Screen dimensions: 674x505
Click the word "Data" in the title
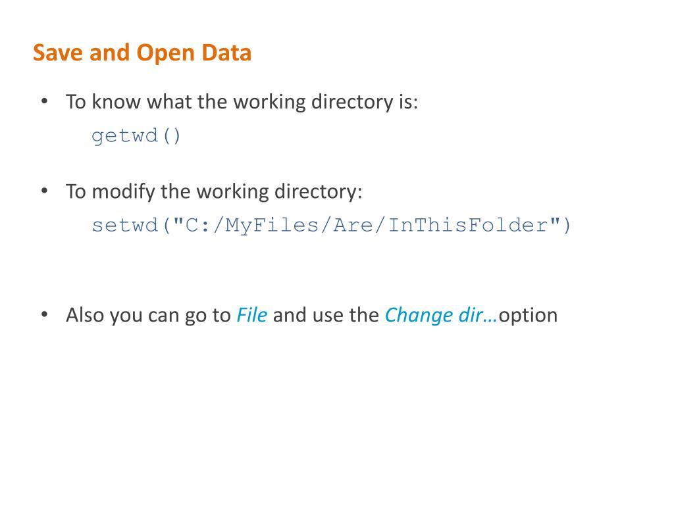(226, 53)
